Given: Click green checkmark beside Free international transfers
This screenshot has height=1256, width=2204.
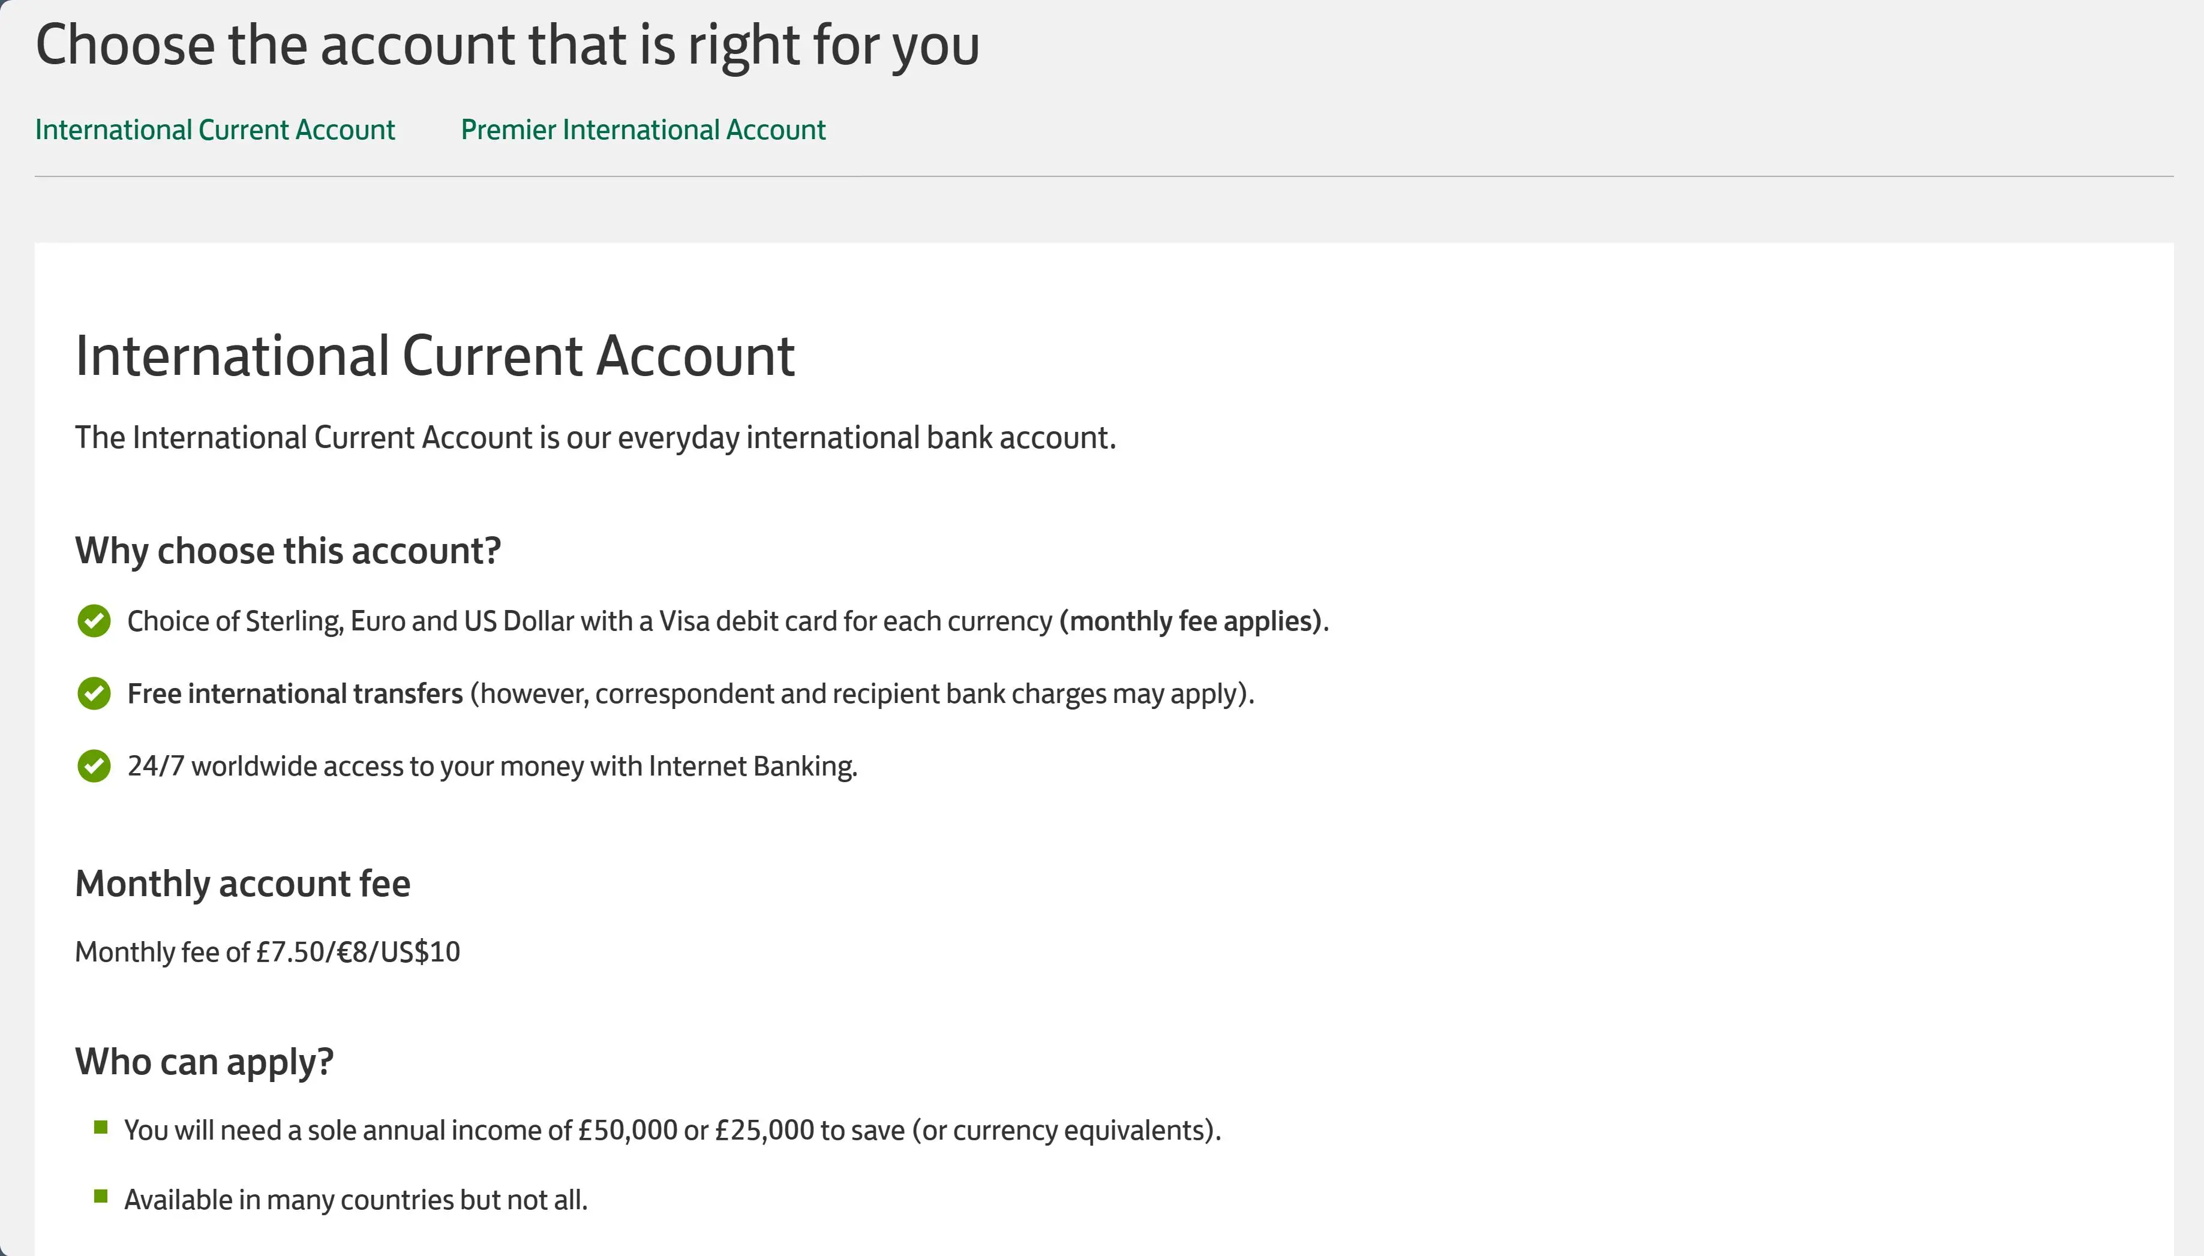Looking at the screenshot, I should (94, 693).
